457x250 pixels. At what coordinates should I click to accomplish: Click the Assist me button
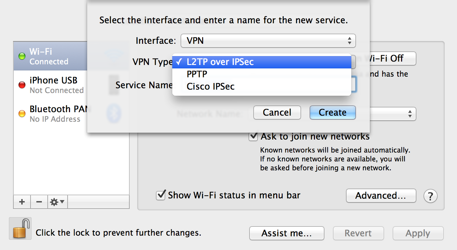tap(286, 233)
